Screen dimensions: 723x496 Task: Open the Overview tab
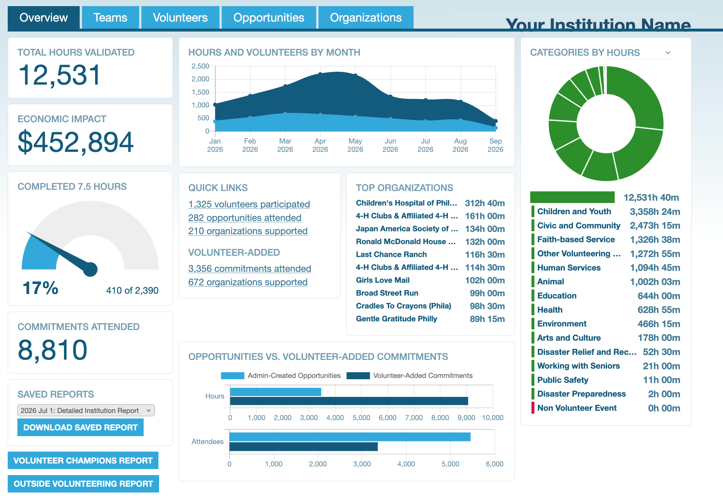click(x=43, y=18)
